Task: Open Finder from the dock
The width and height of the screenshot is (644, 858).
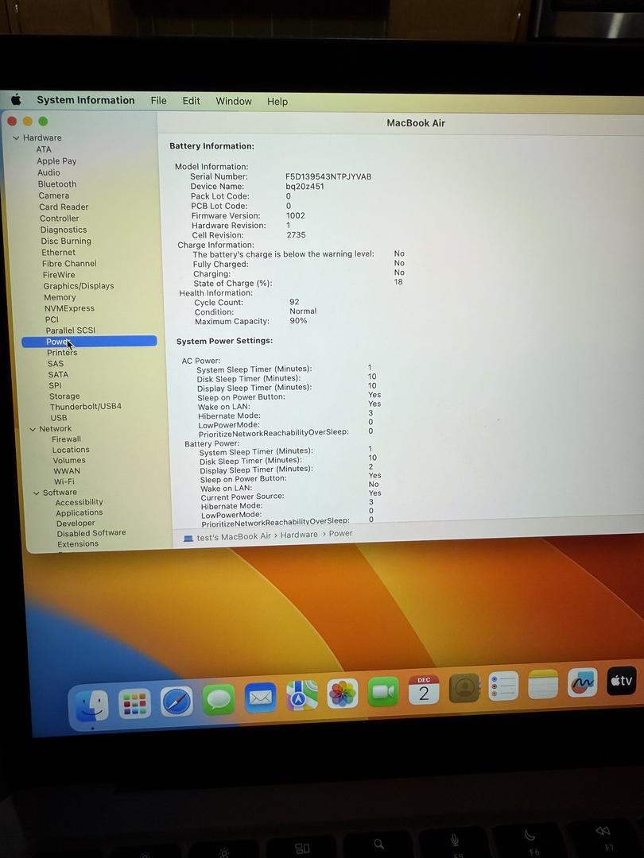Action: (92, 704)
